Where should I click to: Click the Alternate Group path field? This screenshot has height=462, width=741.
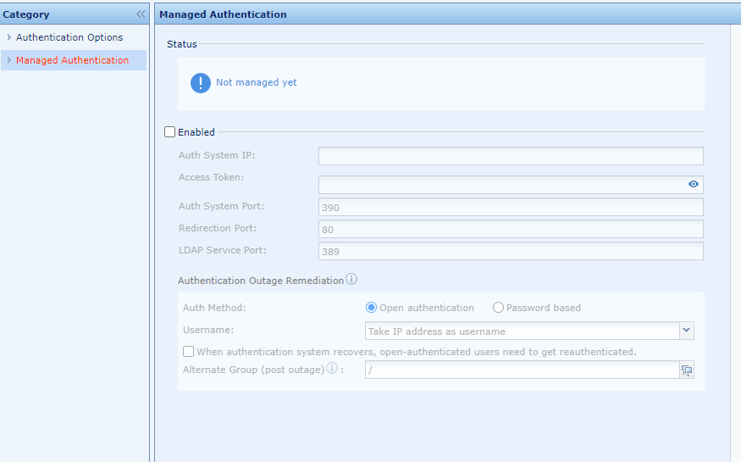click(523, 370)
